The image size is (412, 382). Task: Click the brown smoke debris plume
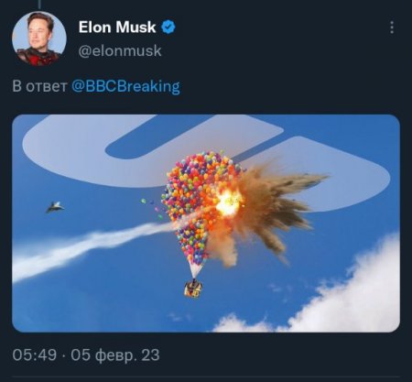click(275, 211)
